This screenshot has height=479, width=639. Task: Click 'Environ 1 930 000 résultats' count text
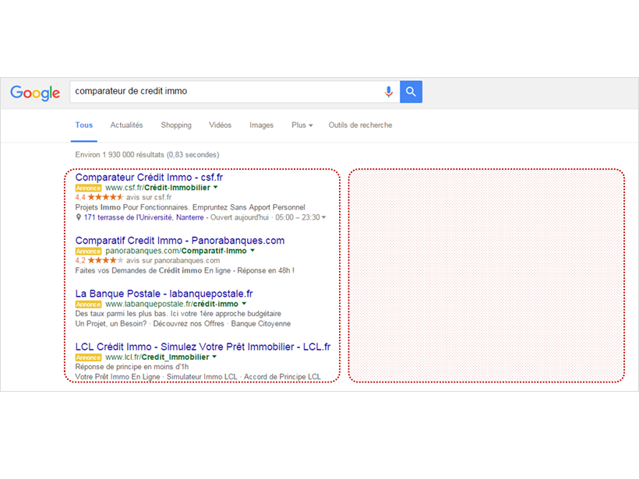coord(120,155)
